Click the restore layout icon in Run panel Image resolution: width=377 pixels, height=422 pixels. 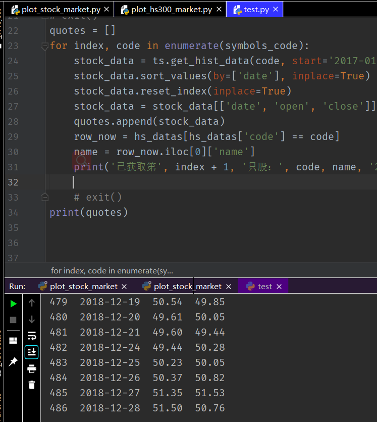point(13,341)
